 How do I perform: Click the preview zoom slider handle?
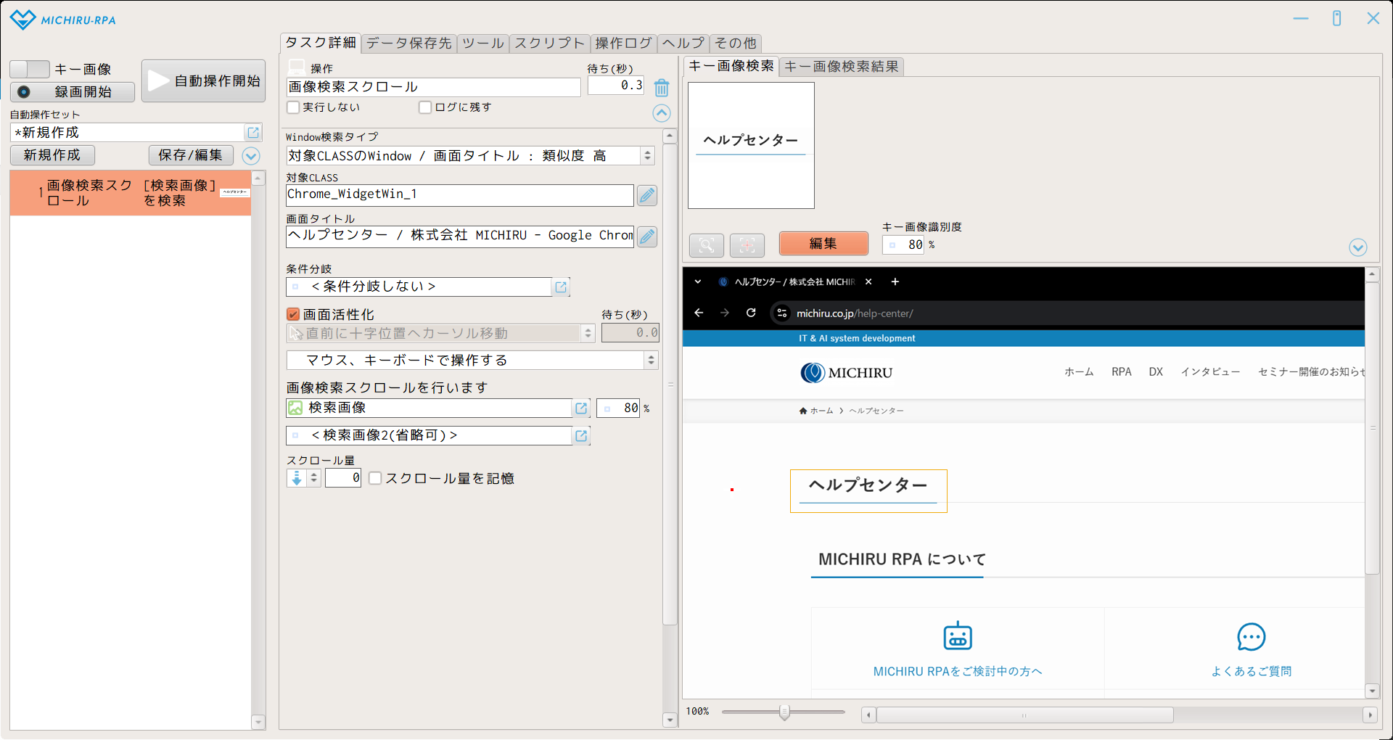point(784,712)
